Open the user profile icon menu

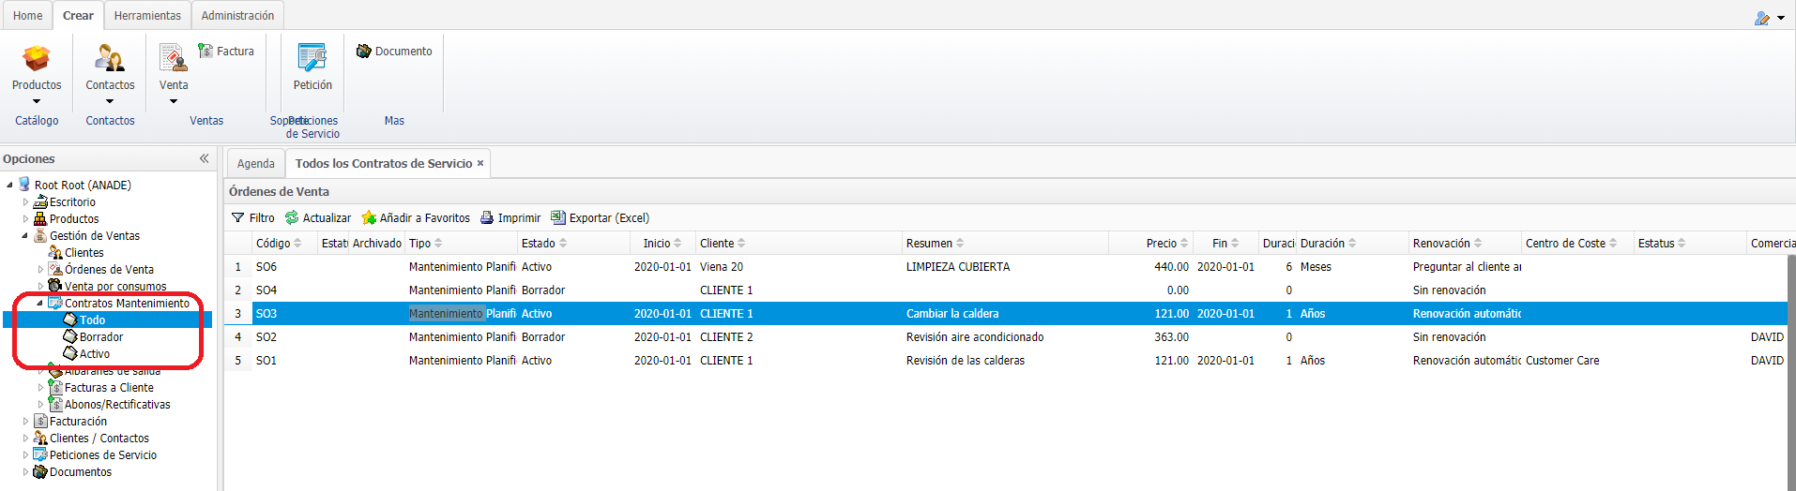click(1769, 18)
